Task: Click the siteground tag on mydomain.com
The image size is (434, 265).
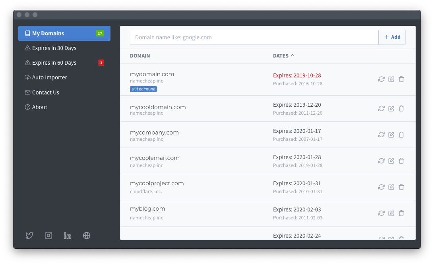Action: tap(143, 89)
